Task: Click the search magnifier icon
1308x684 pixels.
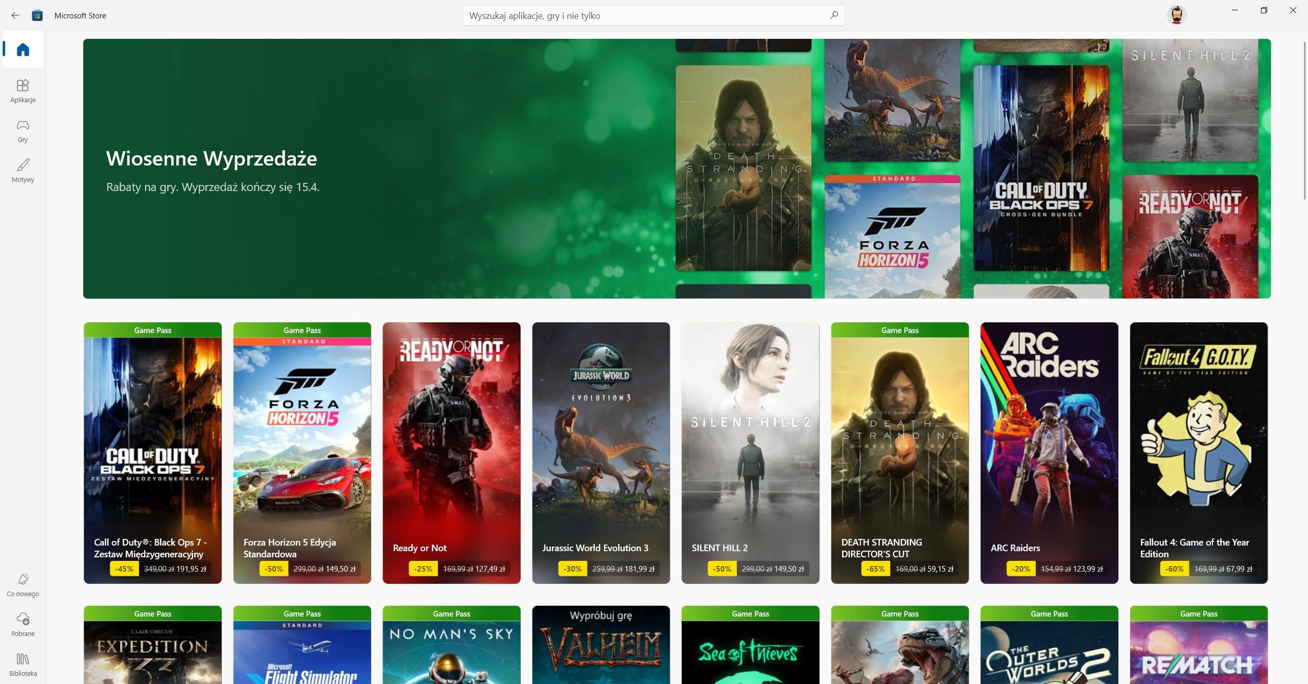Action: 834,15
